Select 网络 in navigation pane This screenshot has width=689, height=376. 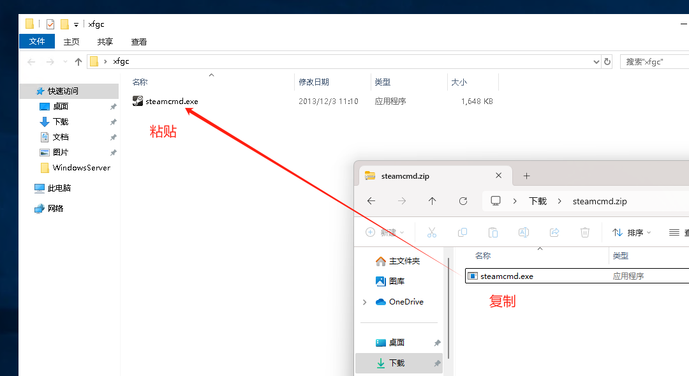(x=55, y=209)
